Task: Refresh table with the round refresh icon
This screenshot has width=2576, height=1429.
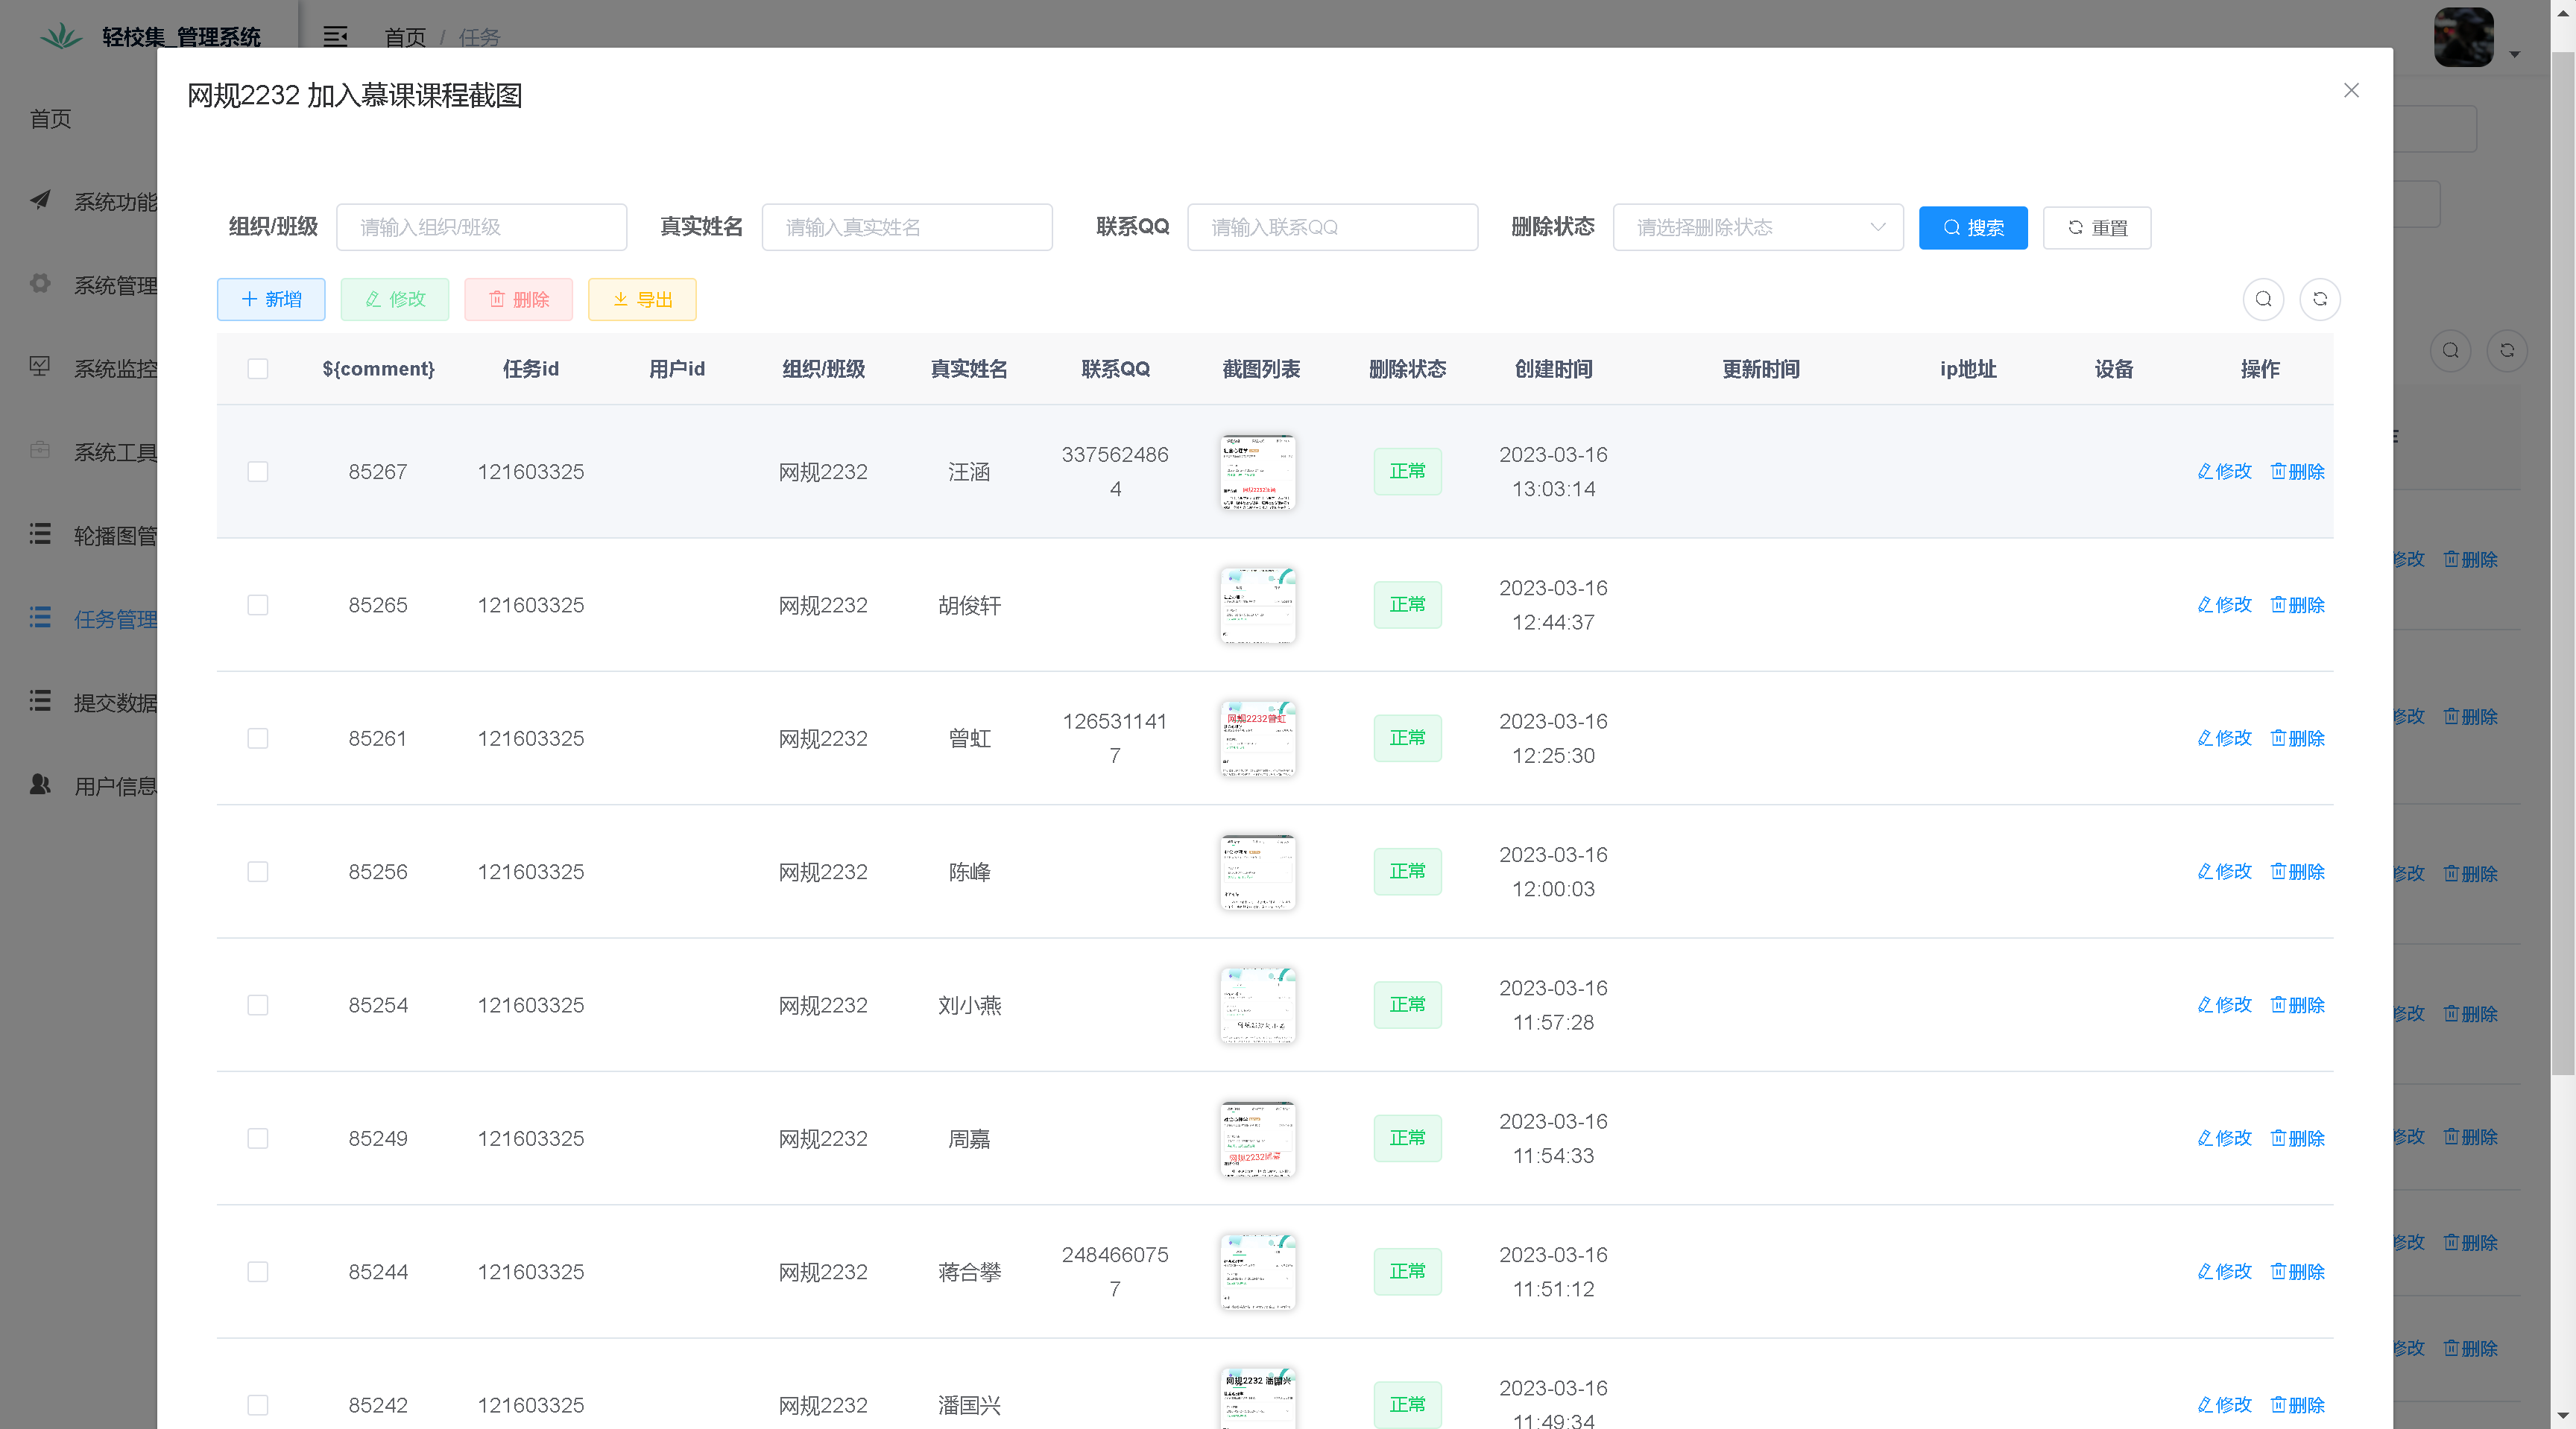Action: pos(2320,300)
